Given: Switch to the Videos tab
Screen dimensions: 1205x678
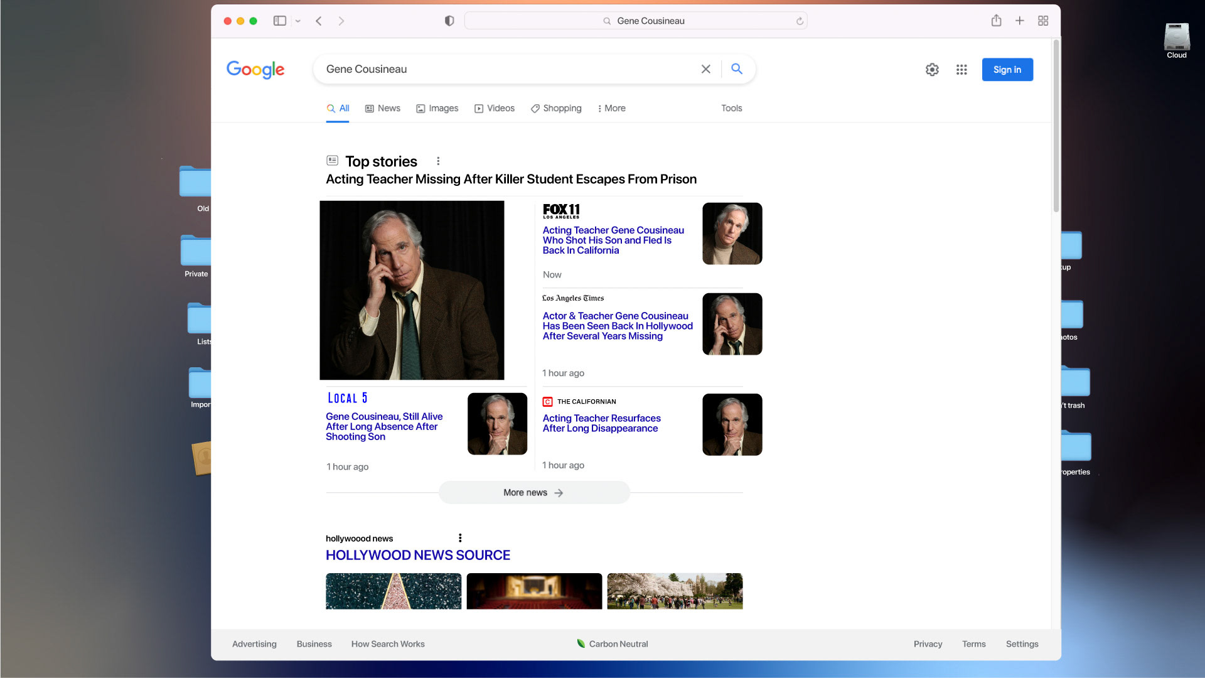Looking at the screenshot, I should click(495, 109).
